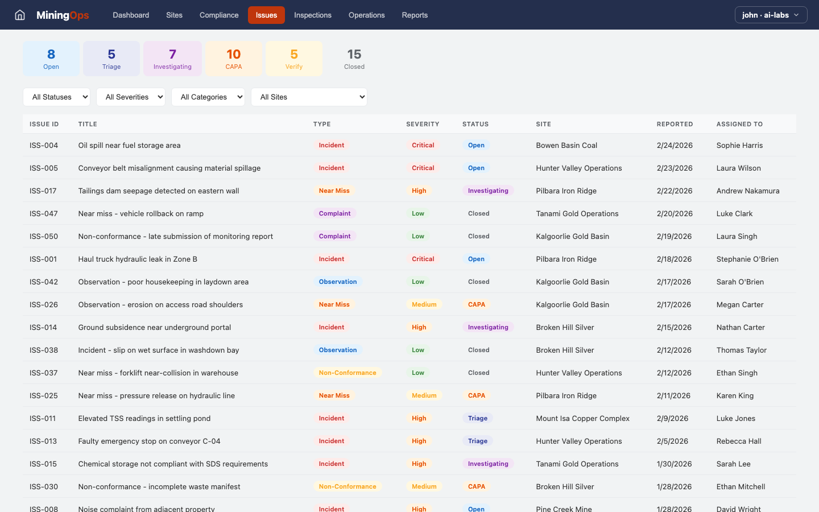The height and width of the screenshot is (512, 819).
Task: Select the Closed count card
Action: 354,59
